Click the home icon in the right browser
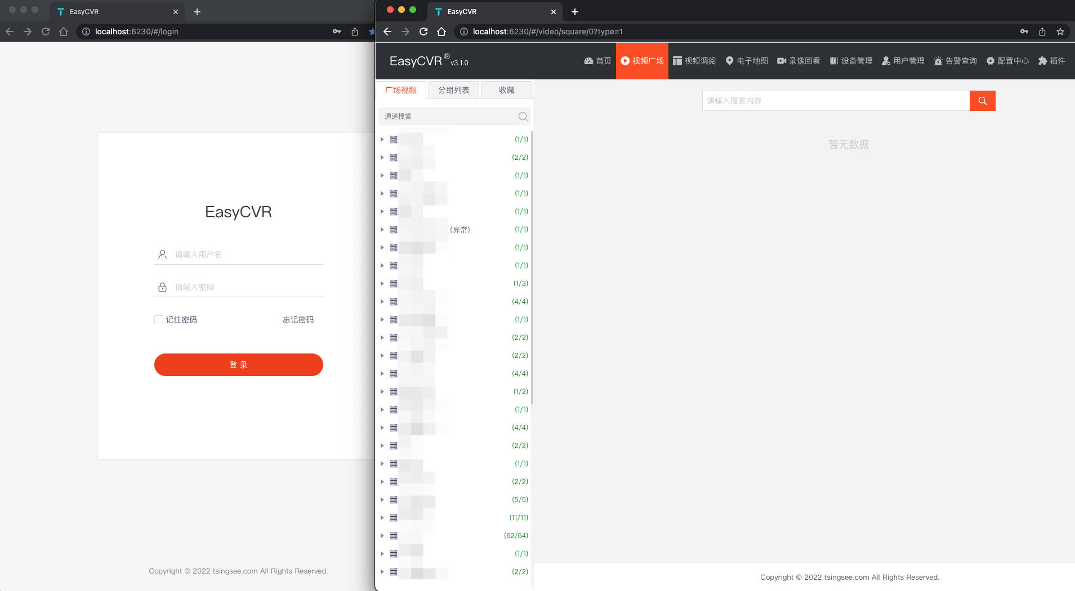This screenshot has width=1075, height=591. coord(441,32)
